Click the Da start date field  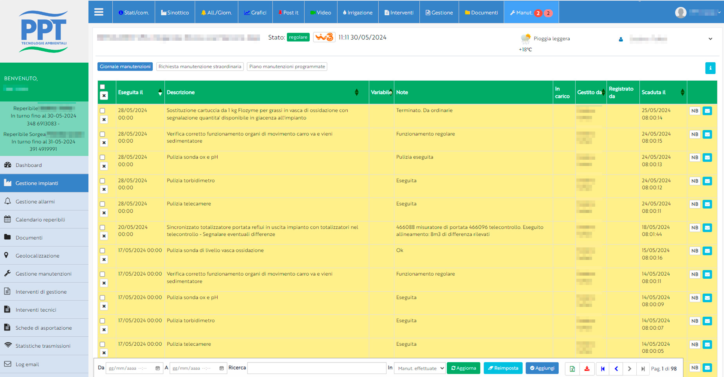[134, 368]
